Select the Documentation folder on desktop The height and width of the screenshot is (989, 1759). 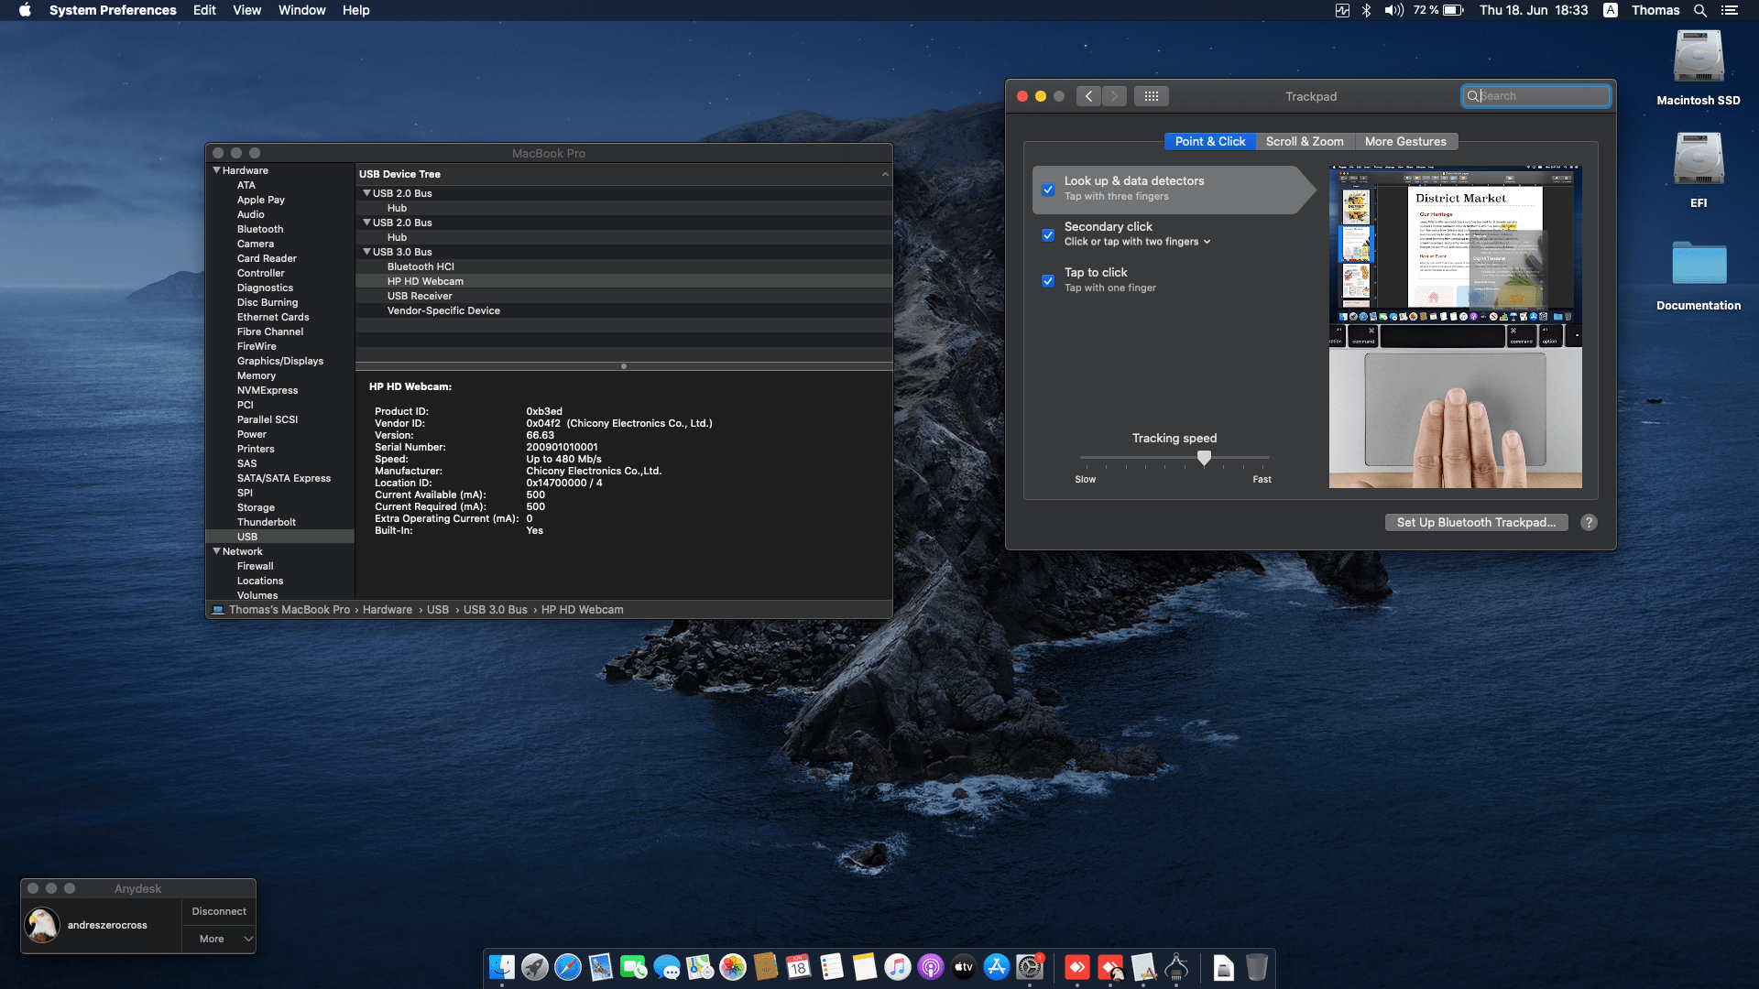1699,275
